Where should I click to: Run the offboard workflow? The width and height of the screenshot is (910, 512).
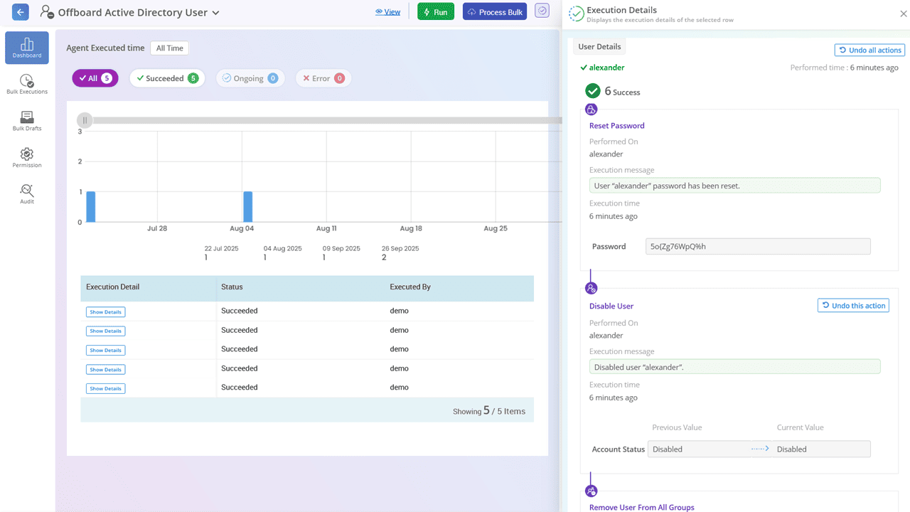(x=436, y=11)
